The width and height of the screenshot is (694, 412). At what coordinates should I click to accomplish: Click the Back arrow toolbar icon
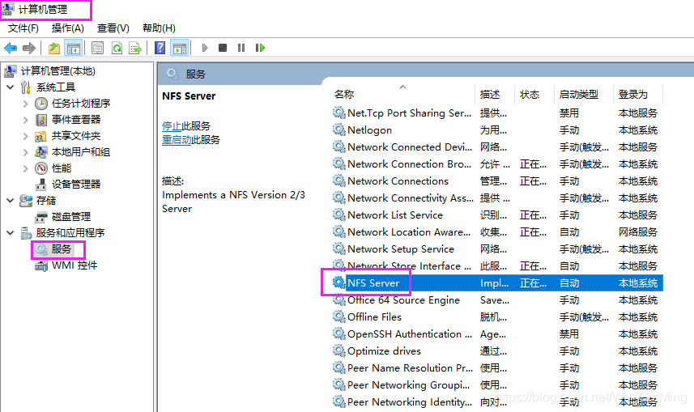click(11, 48)
